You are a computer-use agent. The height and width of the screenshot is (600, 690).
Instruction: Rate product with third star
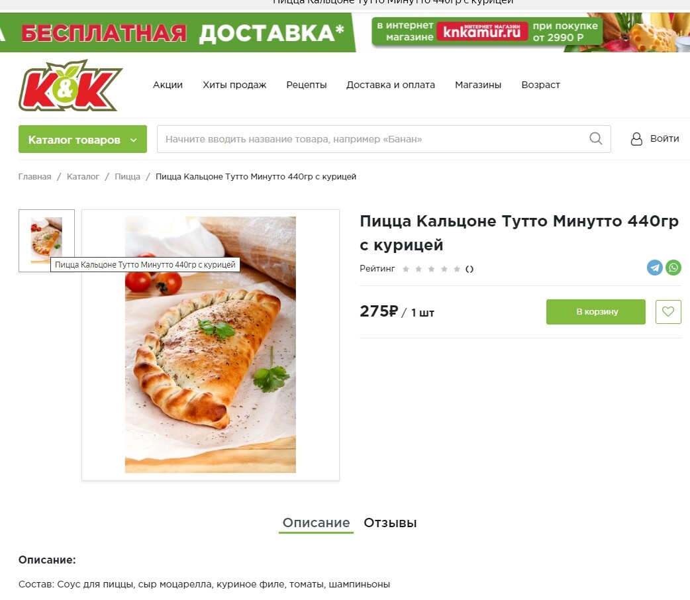pyautogui.click(x=431, y=269)
